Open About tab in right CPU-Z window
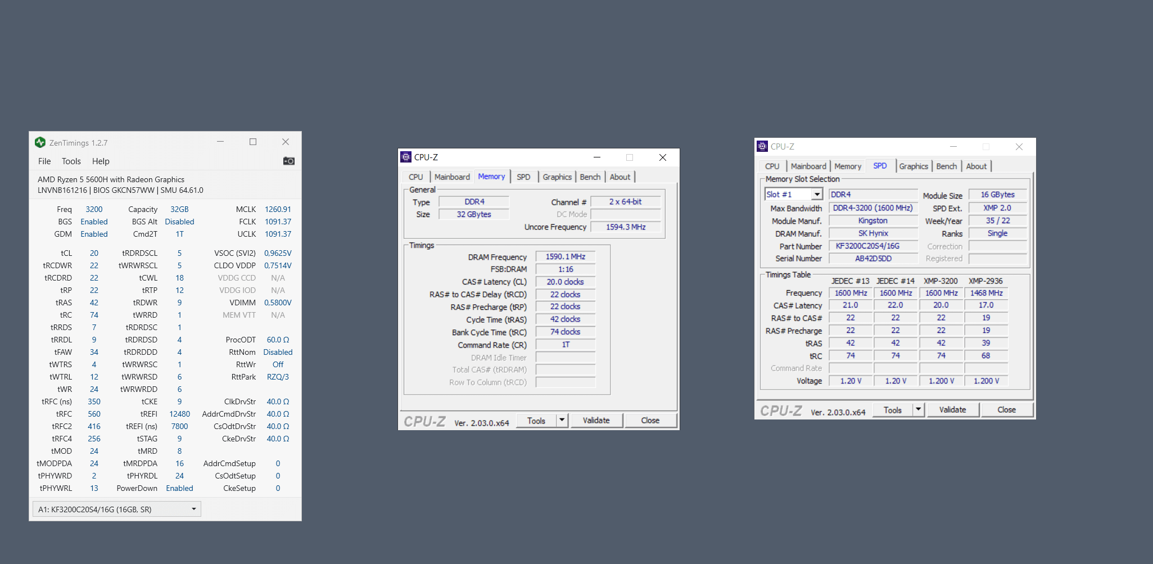1153x564 pixels. pyautogui.click(x=976, y=166)
